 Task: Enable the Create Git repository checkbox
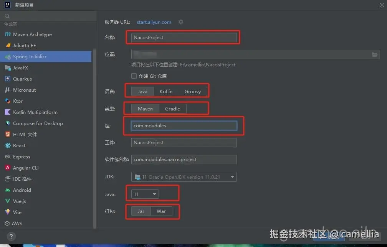tap(134, 76)
